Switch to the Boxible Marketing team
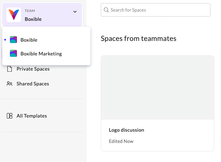 (41, 54)
